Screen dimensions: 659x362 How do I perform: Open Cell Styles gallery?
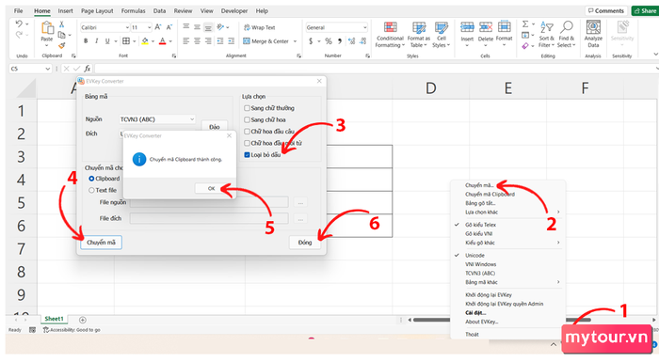441,35
